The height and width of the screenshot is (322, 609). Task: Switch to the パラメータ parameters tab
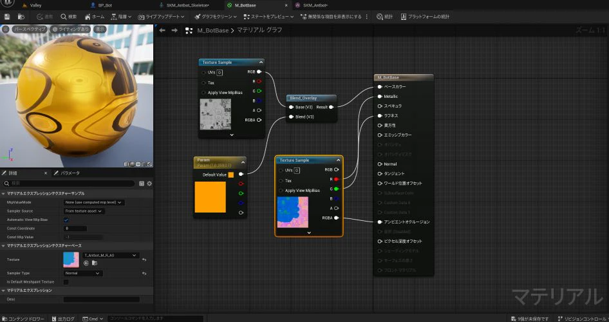point(67,173)
